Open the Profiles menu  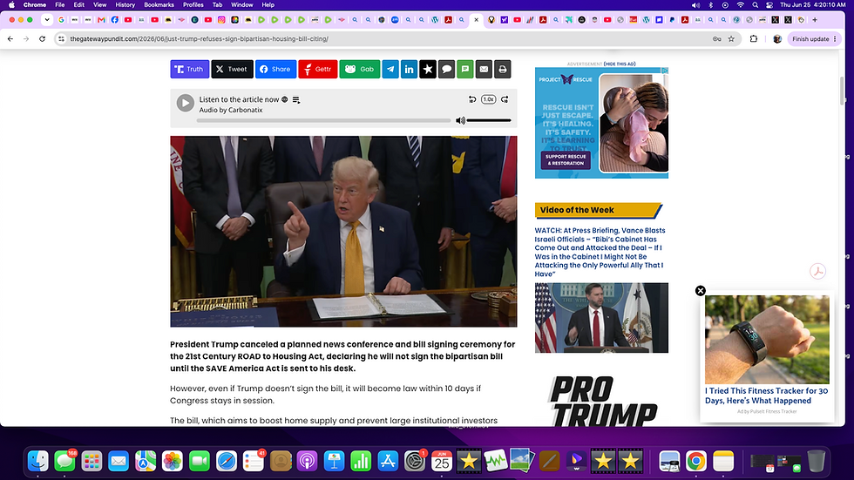coord(193,5)
